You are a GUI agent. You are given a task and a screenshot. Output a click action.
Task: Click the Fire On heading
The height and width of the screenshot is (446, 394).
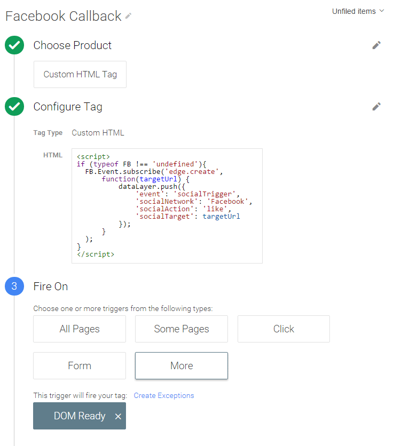[x=51, y=286]
